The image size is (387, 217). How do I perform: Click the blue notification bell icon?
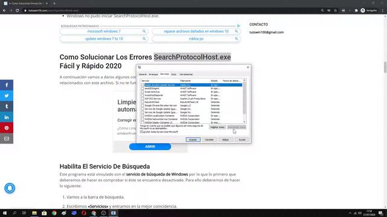click(x=10, y=188)
